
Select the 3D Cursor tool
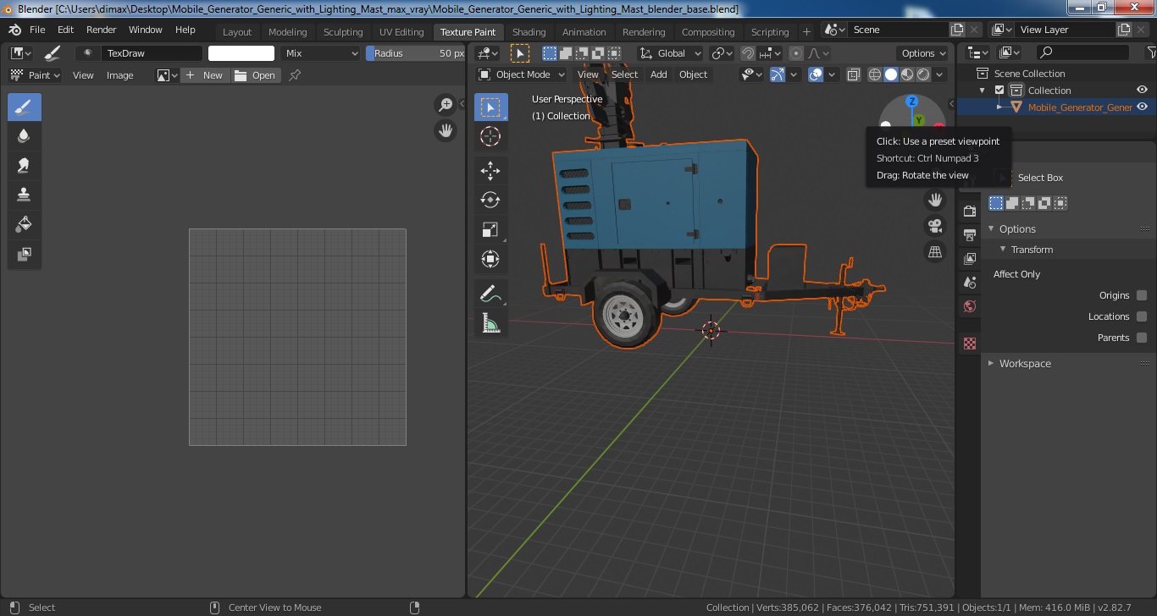[x=490, y=136]
